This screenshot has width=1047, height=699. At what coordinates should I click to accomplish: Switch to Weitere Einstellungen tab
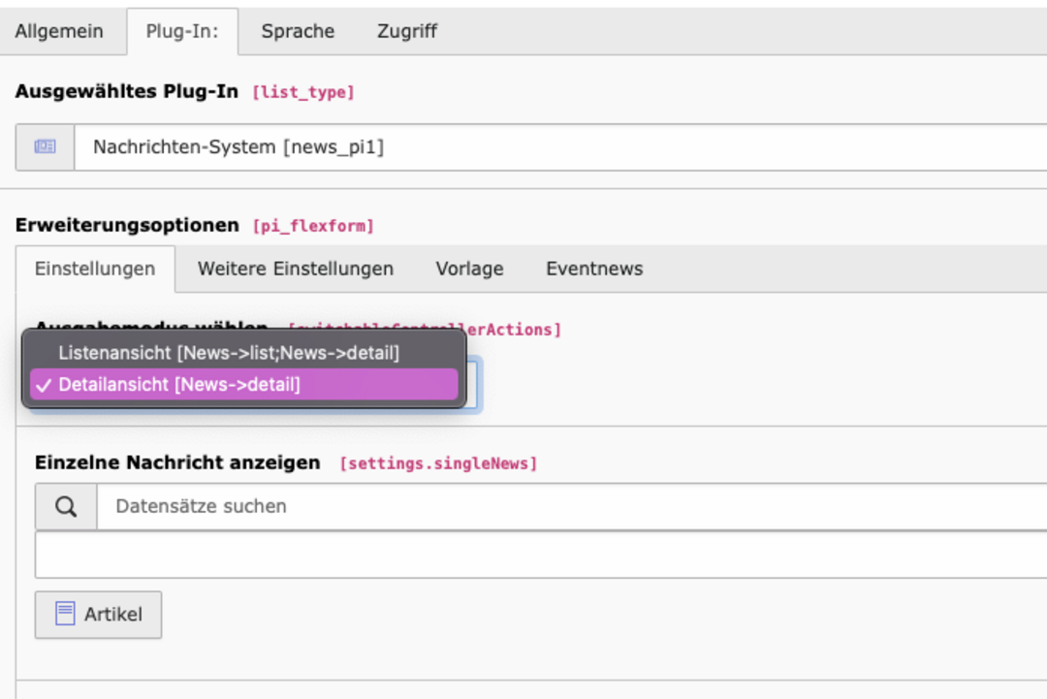[295, 270]
